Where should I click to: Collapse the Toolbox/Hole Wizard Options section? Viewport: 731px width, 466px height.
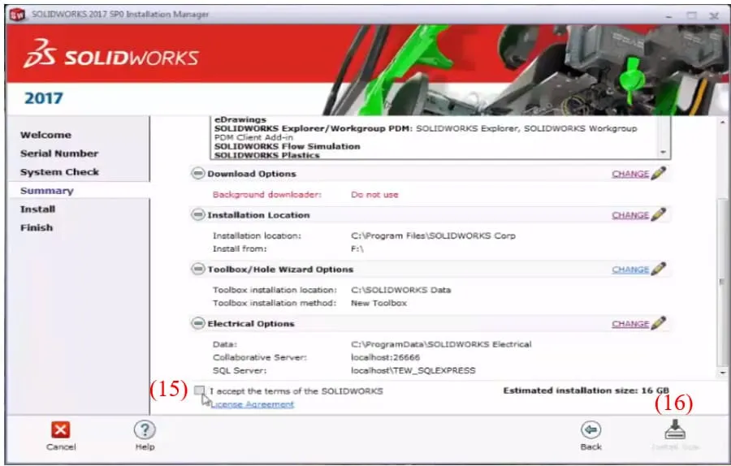point(197,269)
